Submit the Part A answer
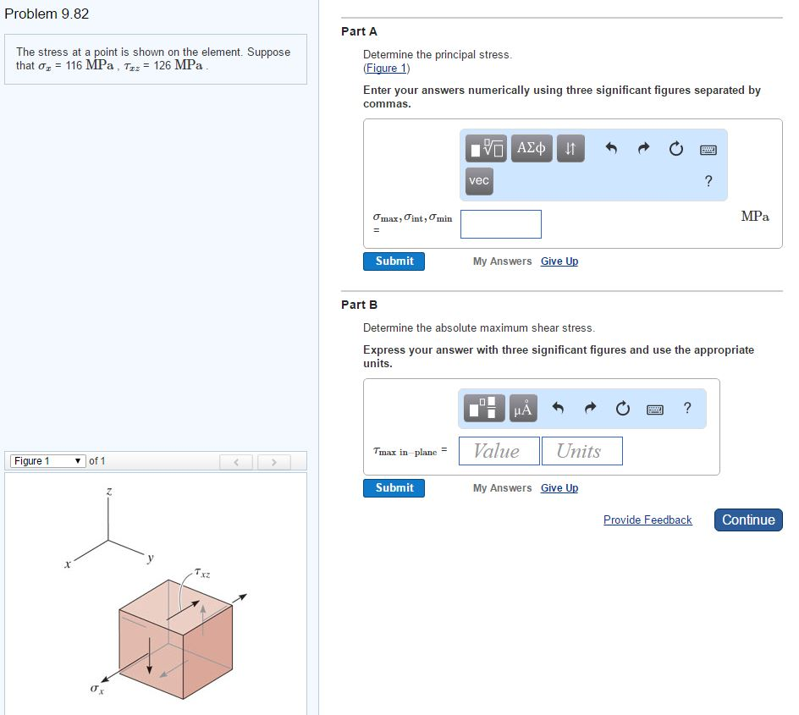Screen dimensions: 799x715 tap(394, 261)
